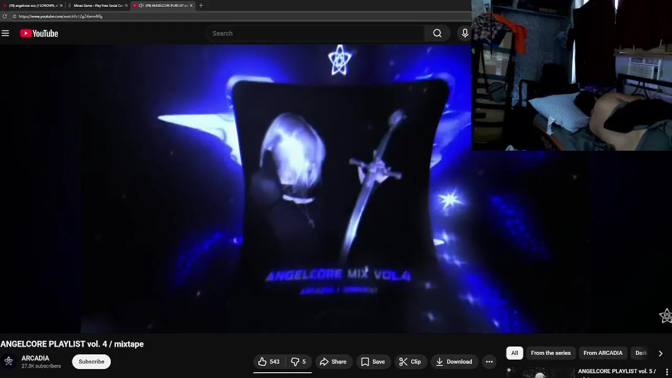Close the 'ANGELCORE PLAYLIST' tab
Screen dimensions: 672x378
[x=191, y=5]
